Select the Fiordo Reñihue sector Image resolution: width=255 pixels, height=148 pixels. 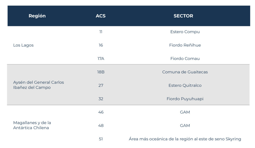click(x=185, y=45)
